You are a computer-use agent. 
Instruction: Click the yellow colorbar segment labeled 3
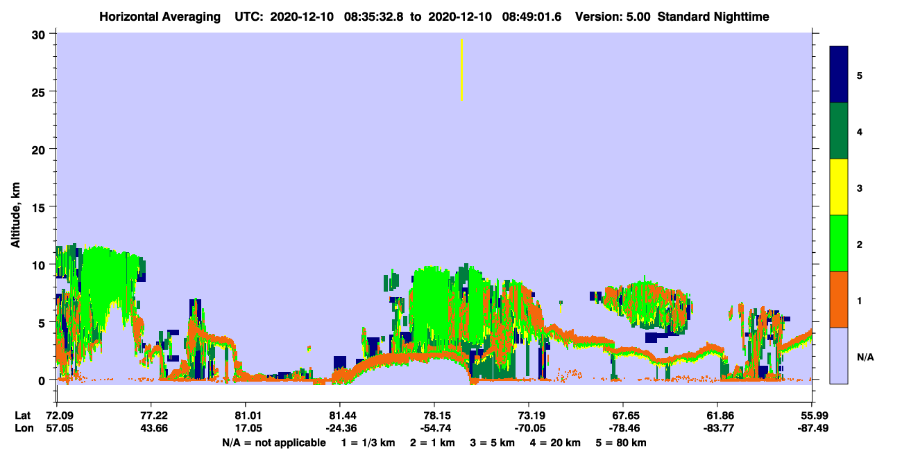point(839,187)
